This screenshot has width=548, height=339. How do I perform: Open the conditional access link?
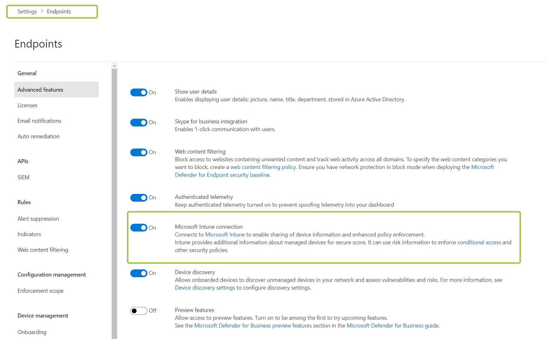(x=479, y=242)
